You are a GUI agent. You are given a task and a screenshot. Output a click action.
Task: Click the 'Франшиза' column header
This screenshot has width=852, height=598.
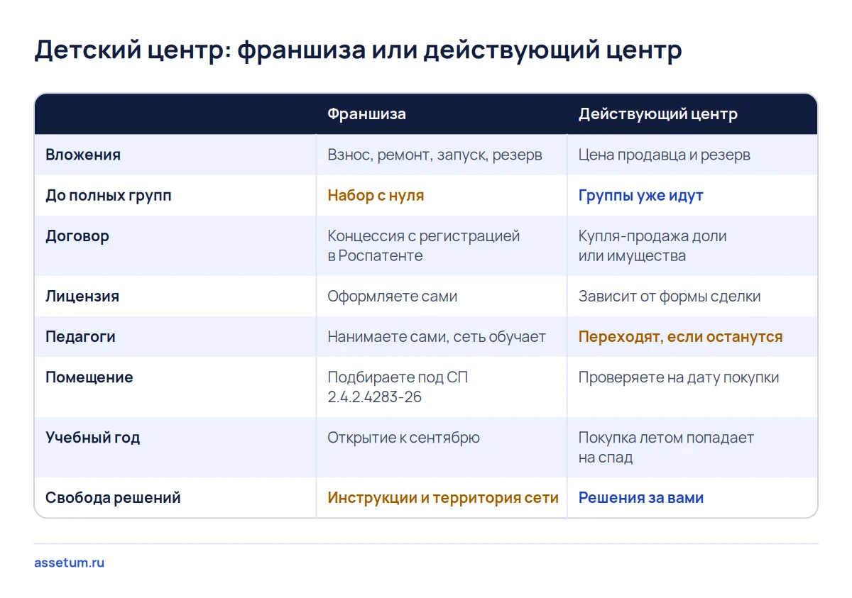click(366, 114)
